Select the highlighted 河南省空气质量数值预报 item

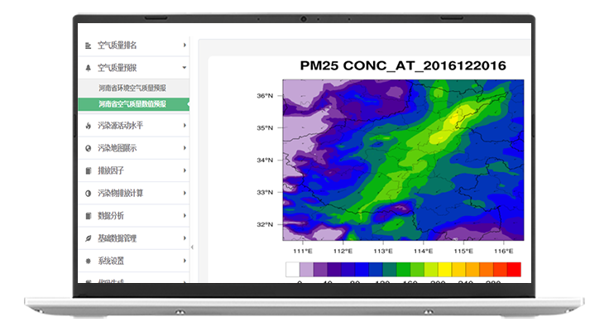[132, 104]
